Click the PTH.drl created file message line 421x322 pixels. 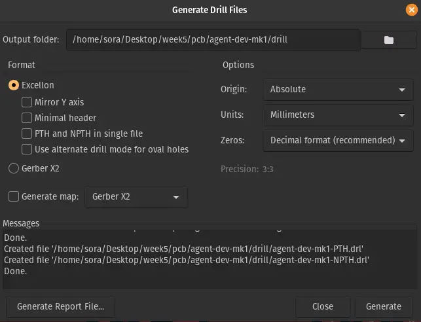click(x=183, y=249)
